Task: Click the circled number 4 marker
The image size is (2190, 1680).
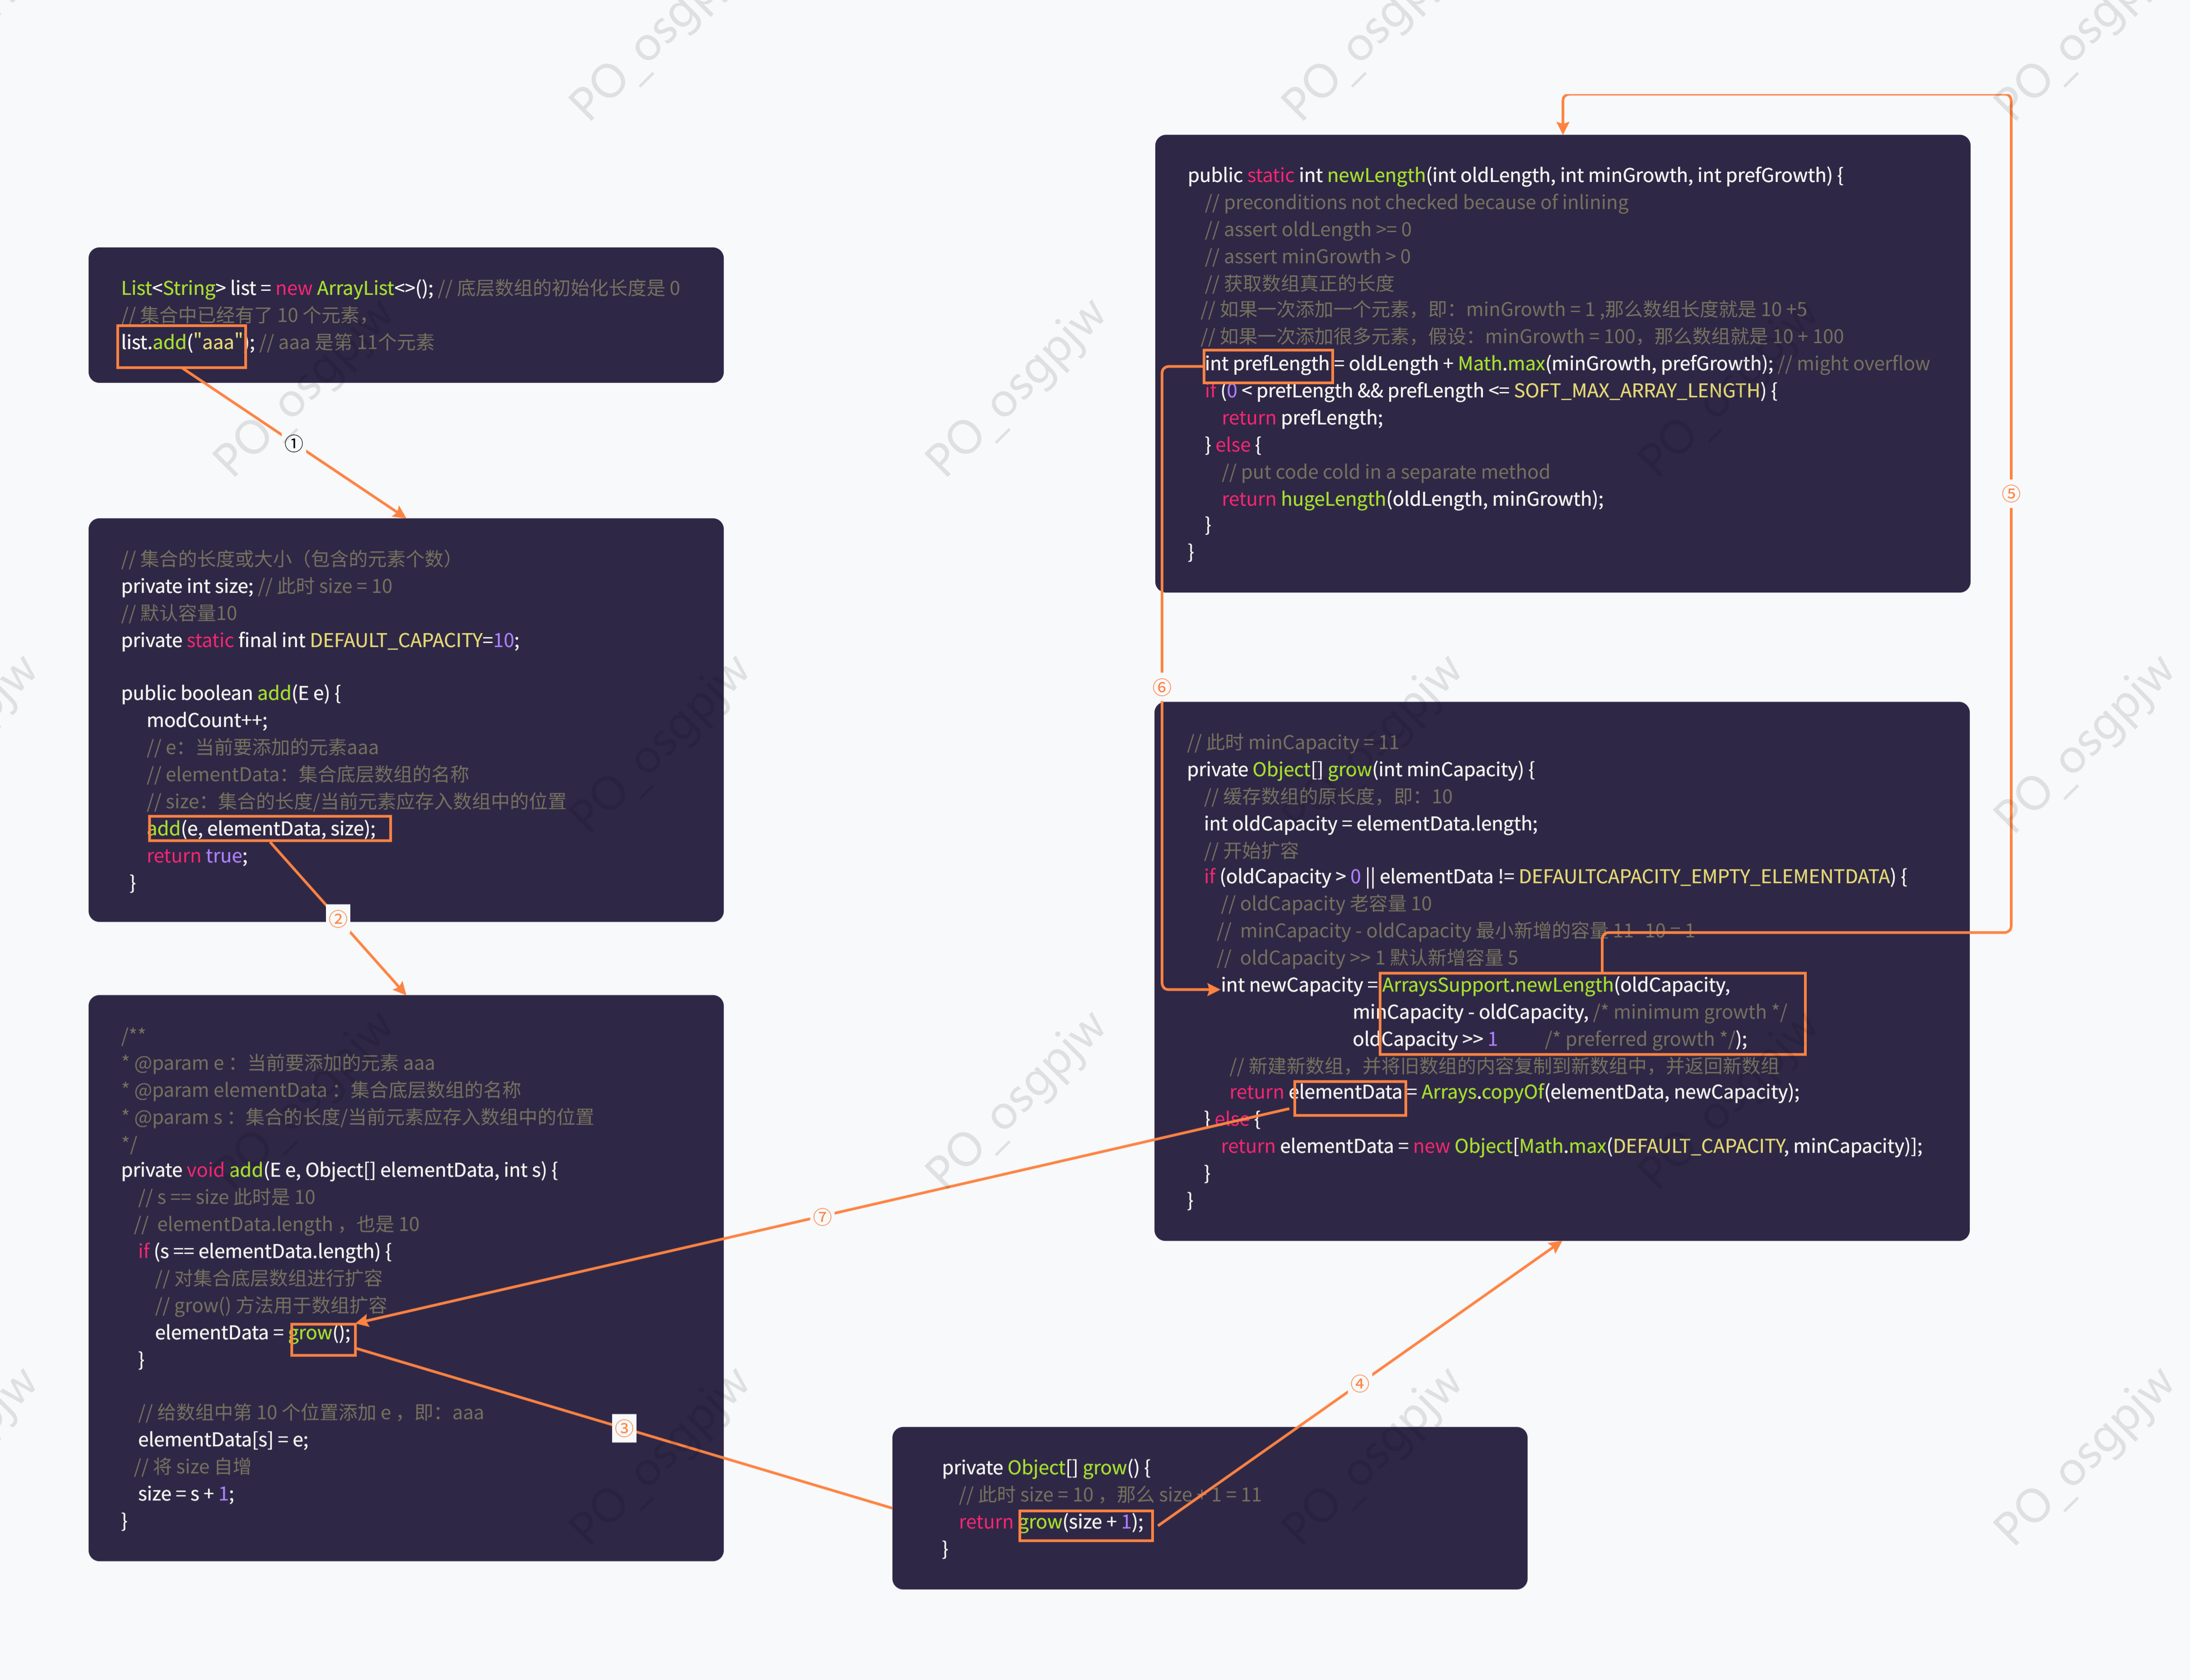Action: pos(1359,1384)
